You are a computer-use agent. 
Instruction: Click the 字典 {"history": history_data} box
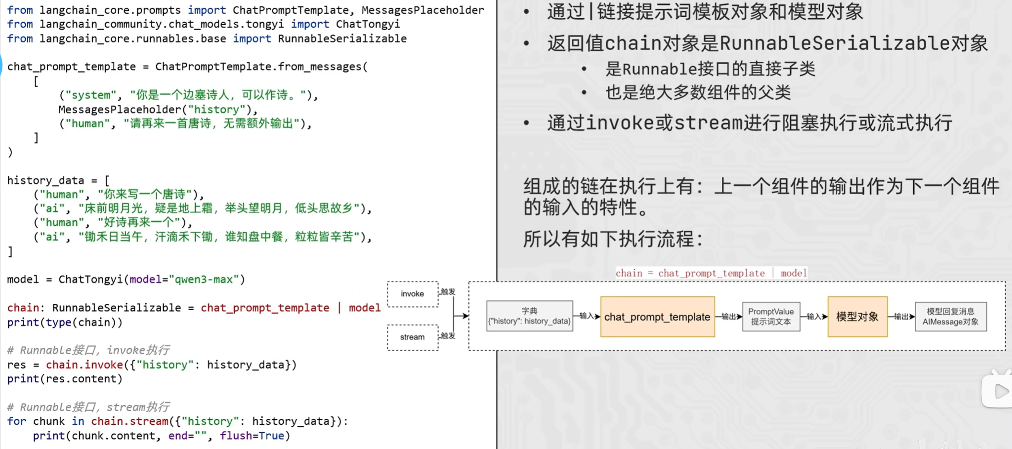pyautogui.click(x=529, y=316)
